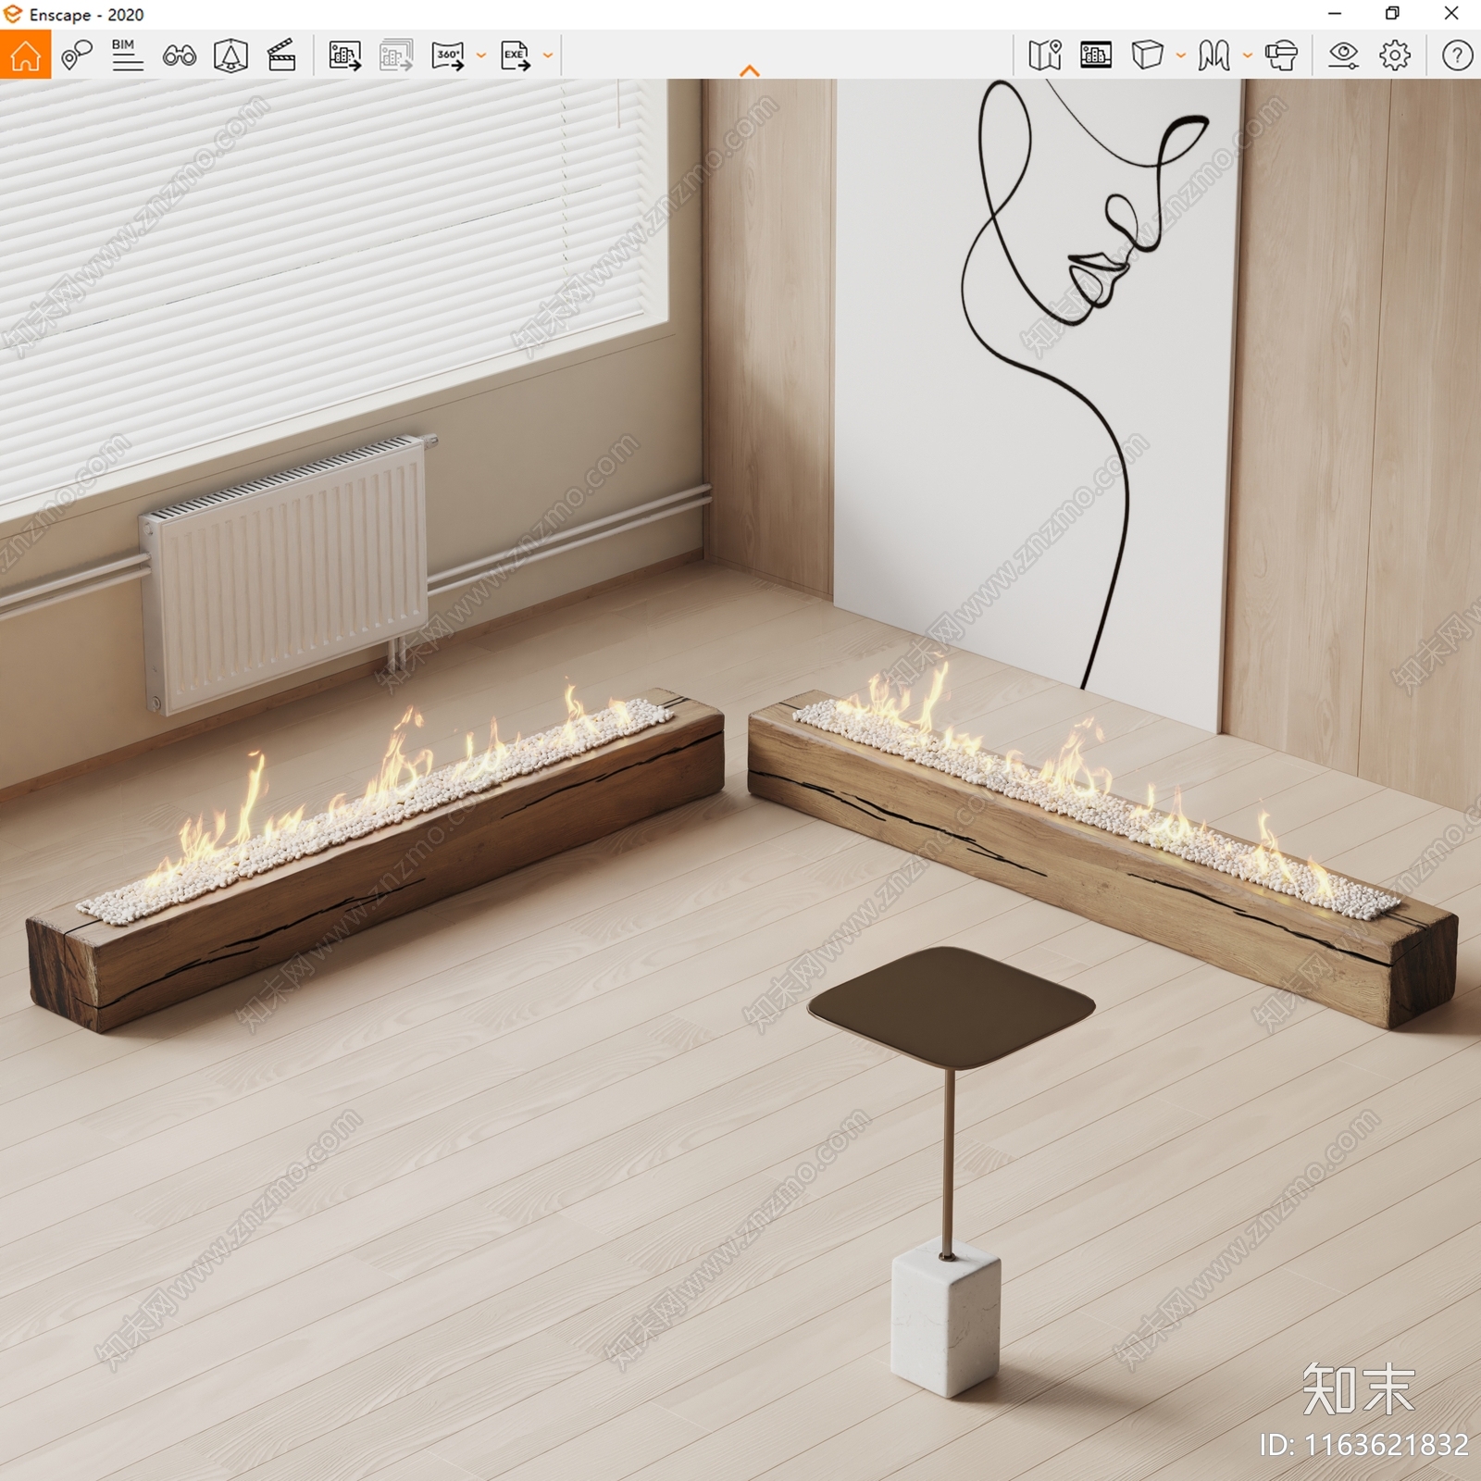Image resolution: width=1481 pixels, height=1481 pixels.
Task: Open cube view mode dropdown arrow
Action: tap(1180, 56)
